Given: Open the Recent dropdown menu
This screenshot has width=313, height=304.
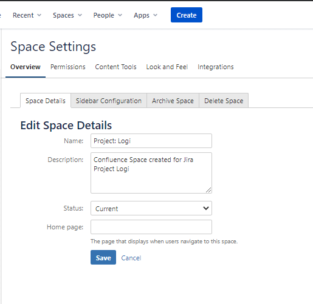Looking at the screenshot, I should pyautogui.click(x=27, y=15).
